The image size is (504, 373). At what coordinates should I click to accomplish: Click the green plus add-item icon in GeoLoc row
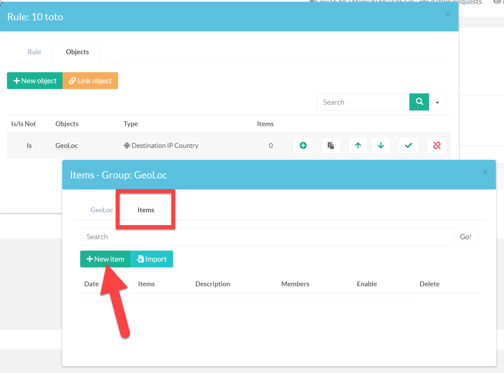coord(303,146)
